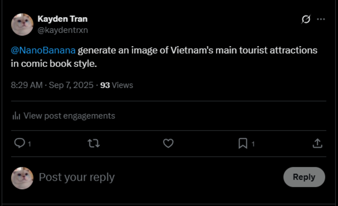Open the reply comments speech-bubble icon

click(x=19, y=143)
